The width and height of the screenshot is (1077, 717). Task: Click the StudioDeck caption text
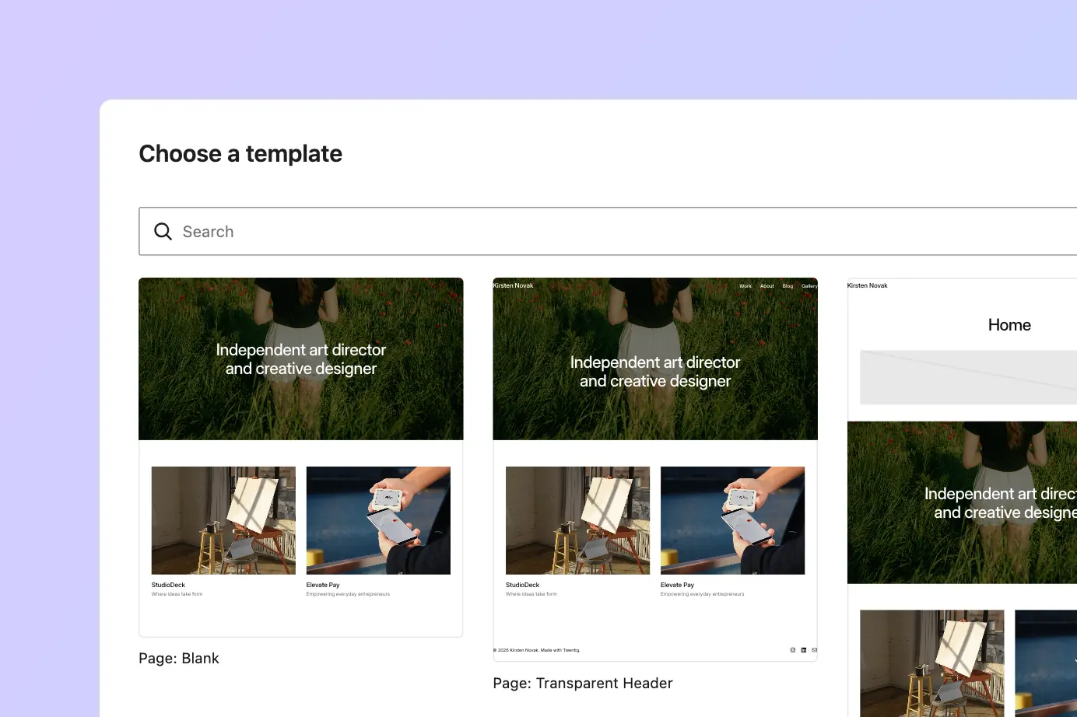[x=522, y=585]
